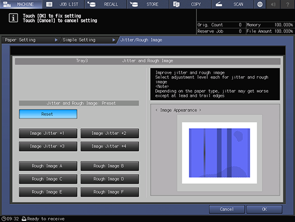Cancel the jitter setting
295x222 pixels.
(x=227, y=209)
